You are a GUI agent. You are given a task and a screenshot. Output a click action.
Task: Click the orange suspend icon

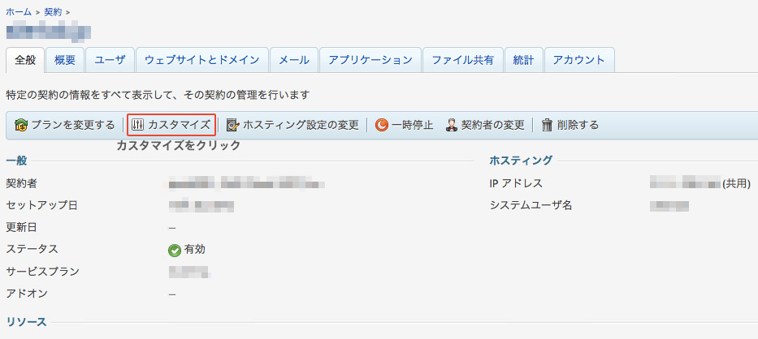tap(381, 125)
